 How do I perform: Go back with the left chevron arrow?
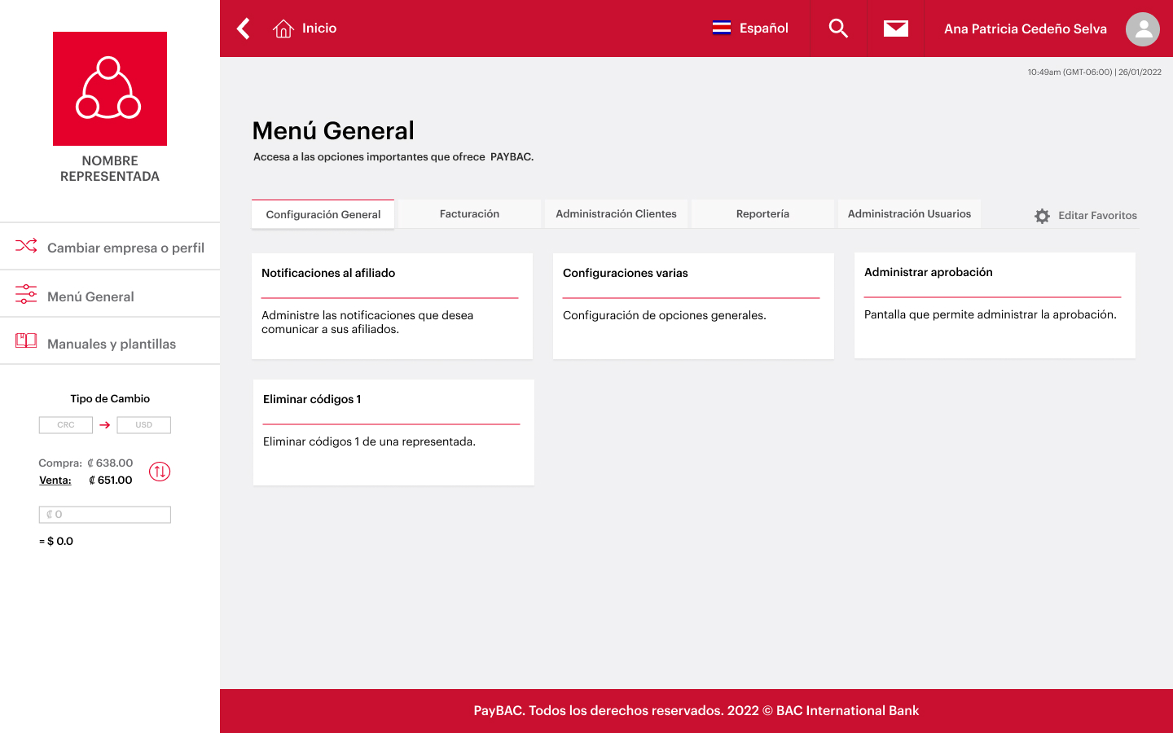pos(242,28)
